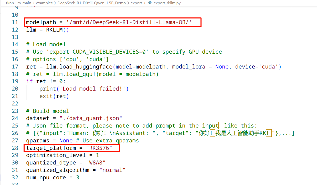Click the commented load_gguf line

click(x=92, y=74)
